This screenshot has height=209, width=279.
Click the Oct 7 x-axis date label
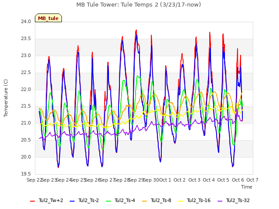(252, 180)
